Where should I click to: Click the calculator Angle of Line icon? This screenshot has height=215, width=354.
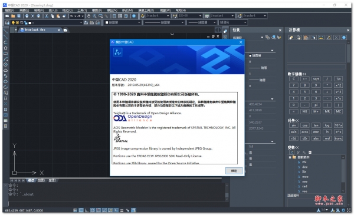(x=329, y=38)
